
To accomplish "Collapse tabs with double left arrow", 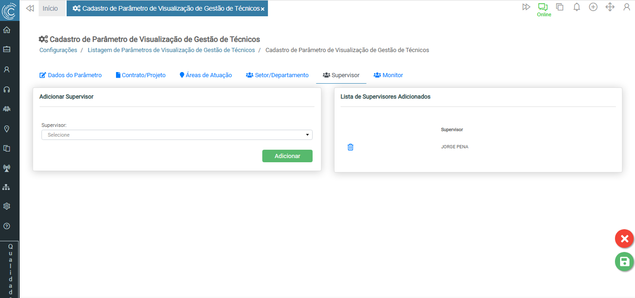I will (x=30, y=8).
